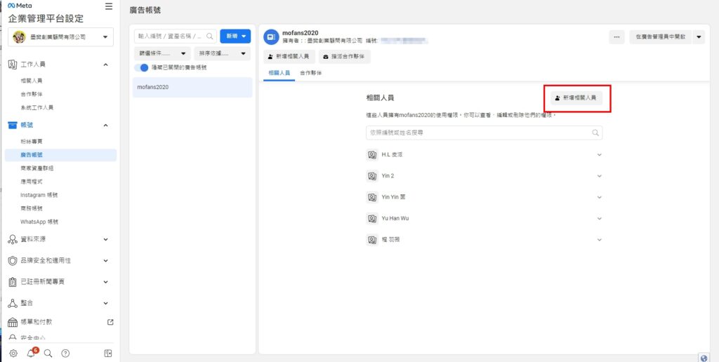
Task: Click the person icon next to Yin 2
Action: pyautogui.click(x=372, y=176)
